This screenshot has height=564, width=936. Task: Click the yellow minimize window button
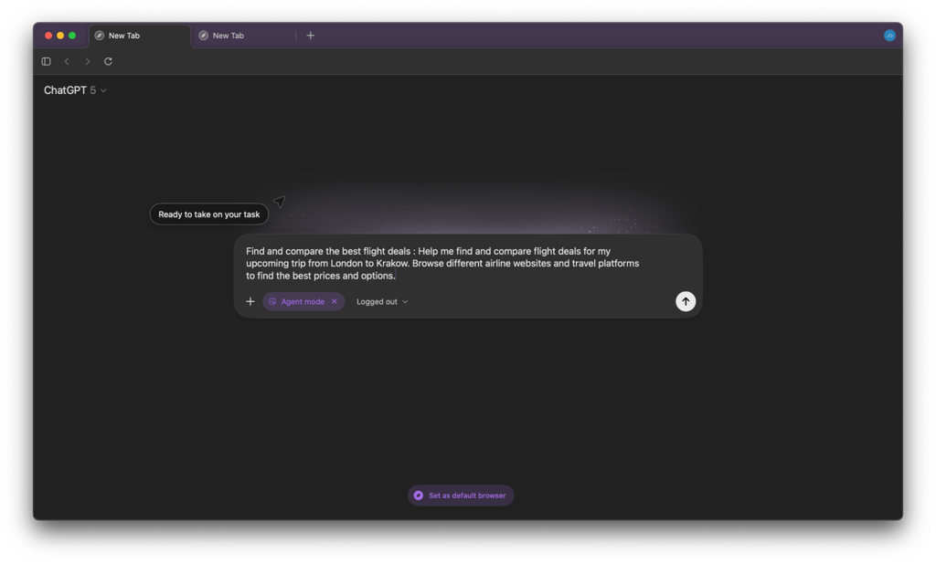click(60, 36)
